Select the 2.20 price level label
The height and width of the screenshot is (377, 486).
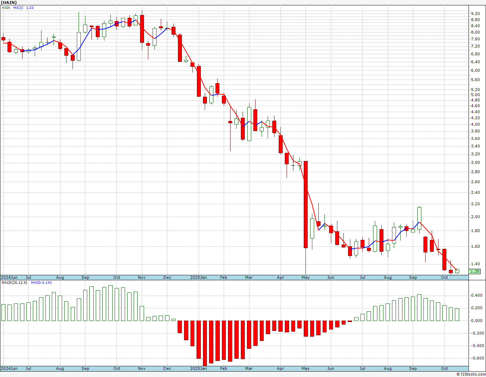coord(475,204)
